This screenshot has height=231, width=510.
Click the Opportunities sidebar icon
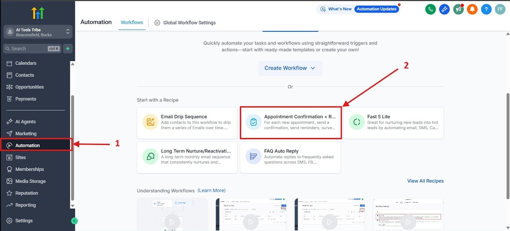9,87
